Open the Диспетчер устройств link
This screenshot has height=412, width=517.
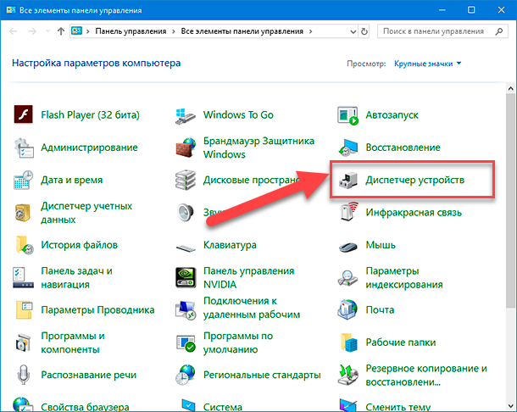(x=414, y=180)
